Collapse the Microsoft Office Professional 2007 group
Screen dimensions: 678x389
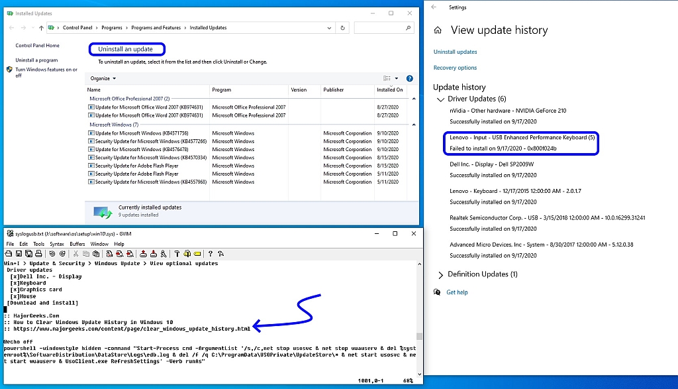point(414,99)
